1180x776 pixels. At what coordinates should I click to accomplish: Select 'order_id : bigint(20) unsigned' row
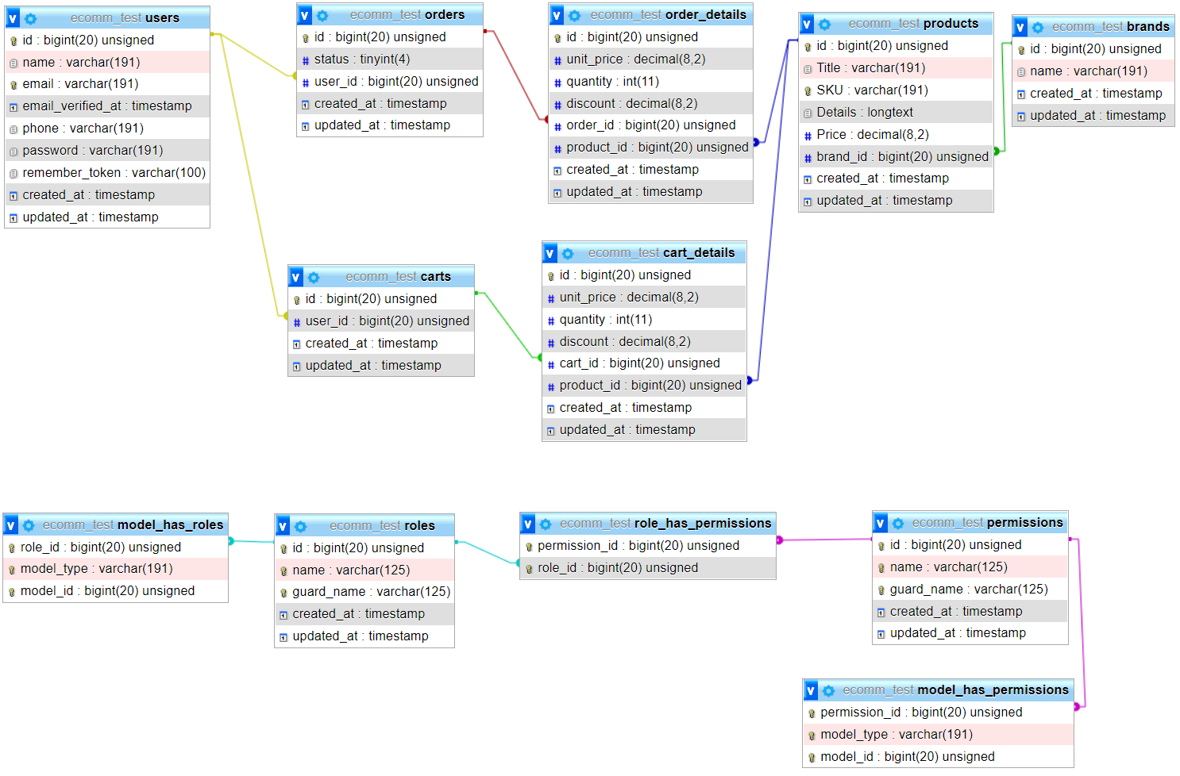click(x=650, y=125)
